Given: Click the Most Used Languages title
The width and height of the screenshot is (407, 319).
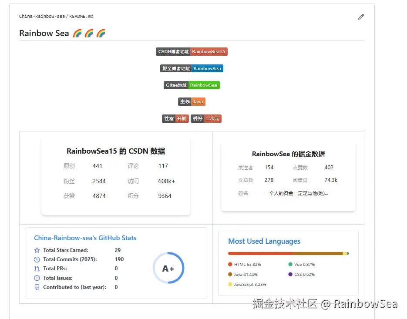Looking at the screenshot, I should click(264, 241).
